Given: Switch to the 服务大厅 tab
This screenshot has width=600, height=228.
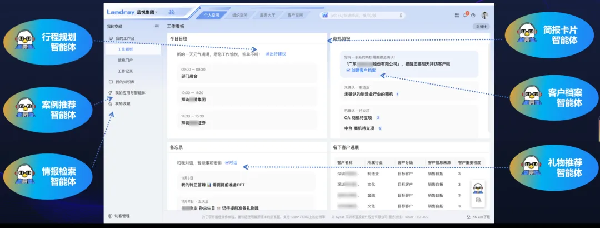Looking at the screenshot, I should [267, 15].
